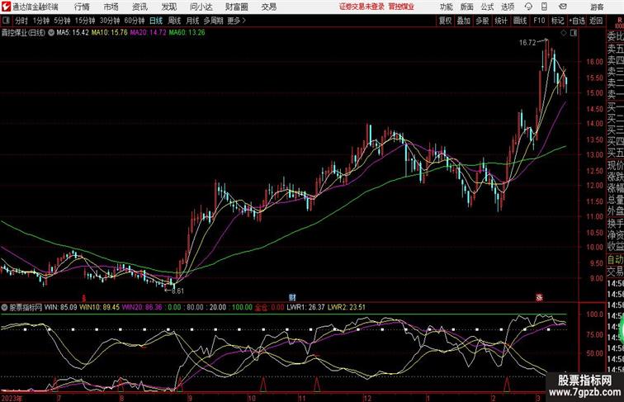The width and height of the screenshot is (624, 402).
Task: Open the mail envelope icon
Action: coord(563,7)
